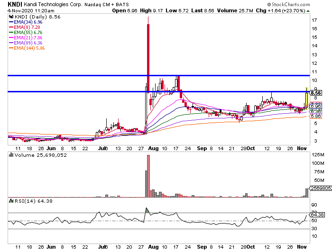Click the Nasdaq CM + BATS exchange label

[107, 4]
